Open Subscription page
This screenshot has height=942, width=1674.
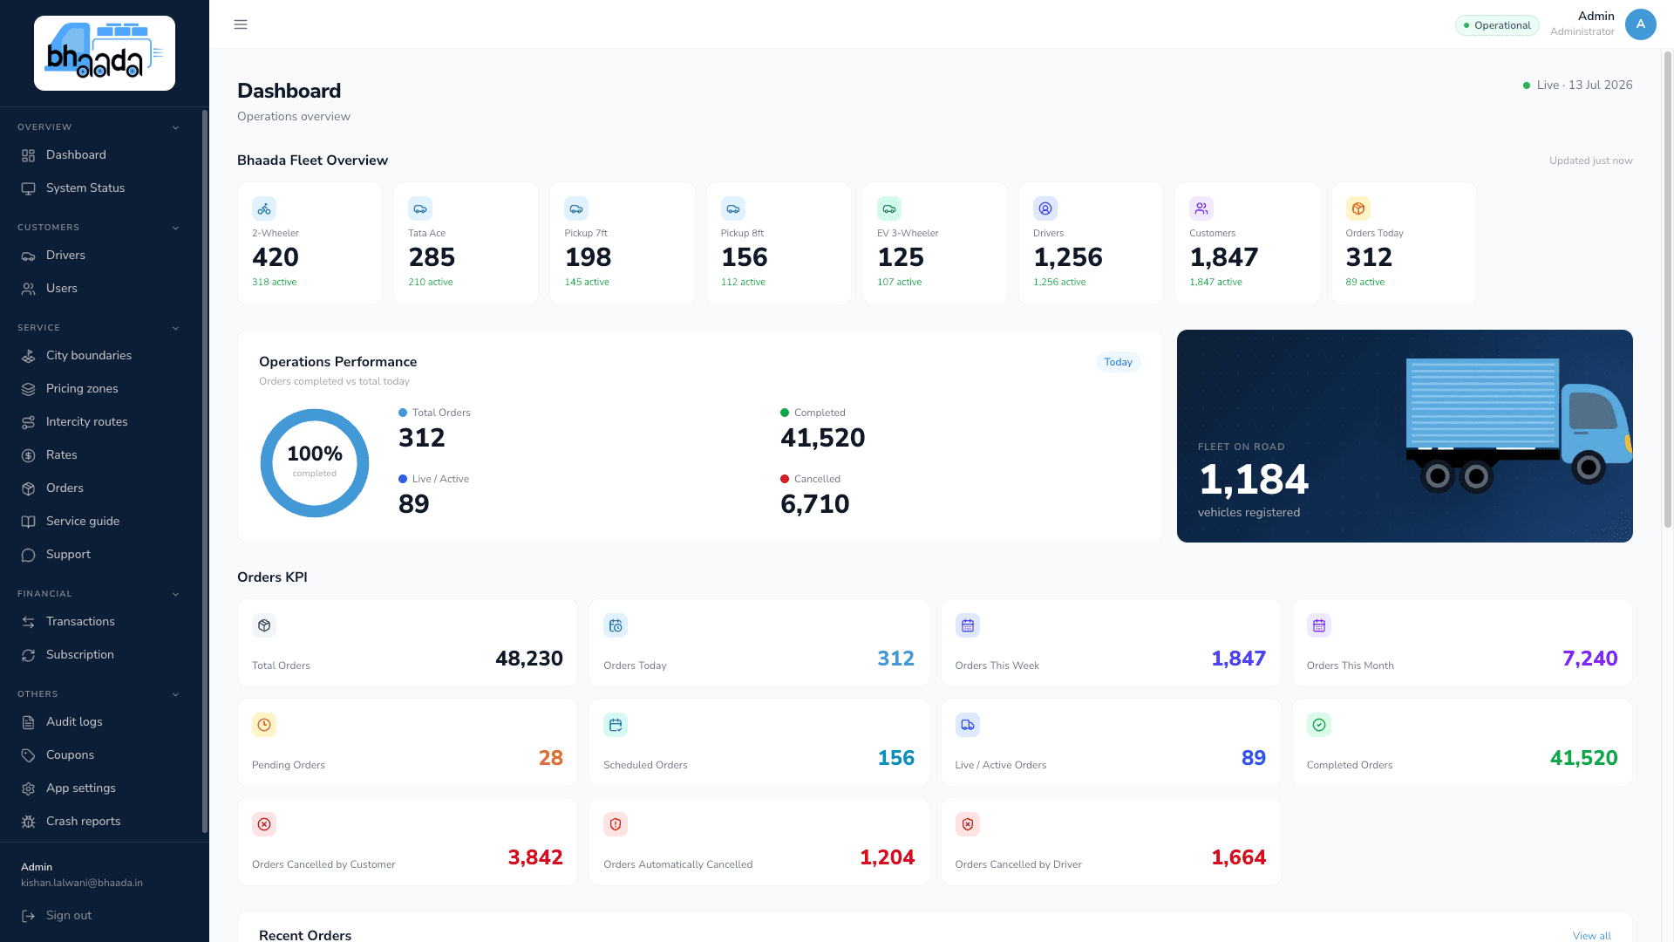(x=100, y=655)
